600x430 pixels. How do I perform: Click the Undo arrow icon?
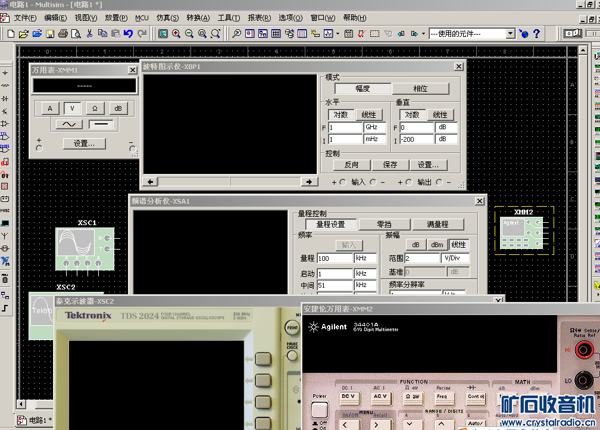click(128, 34)
